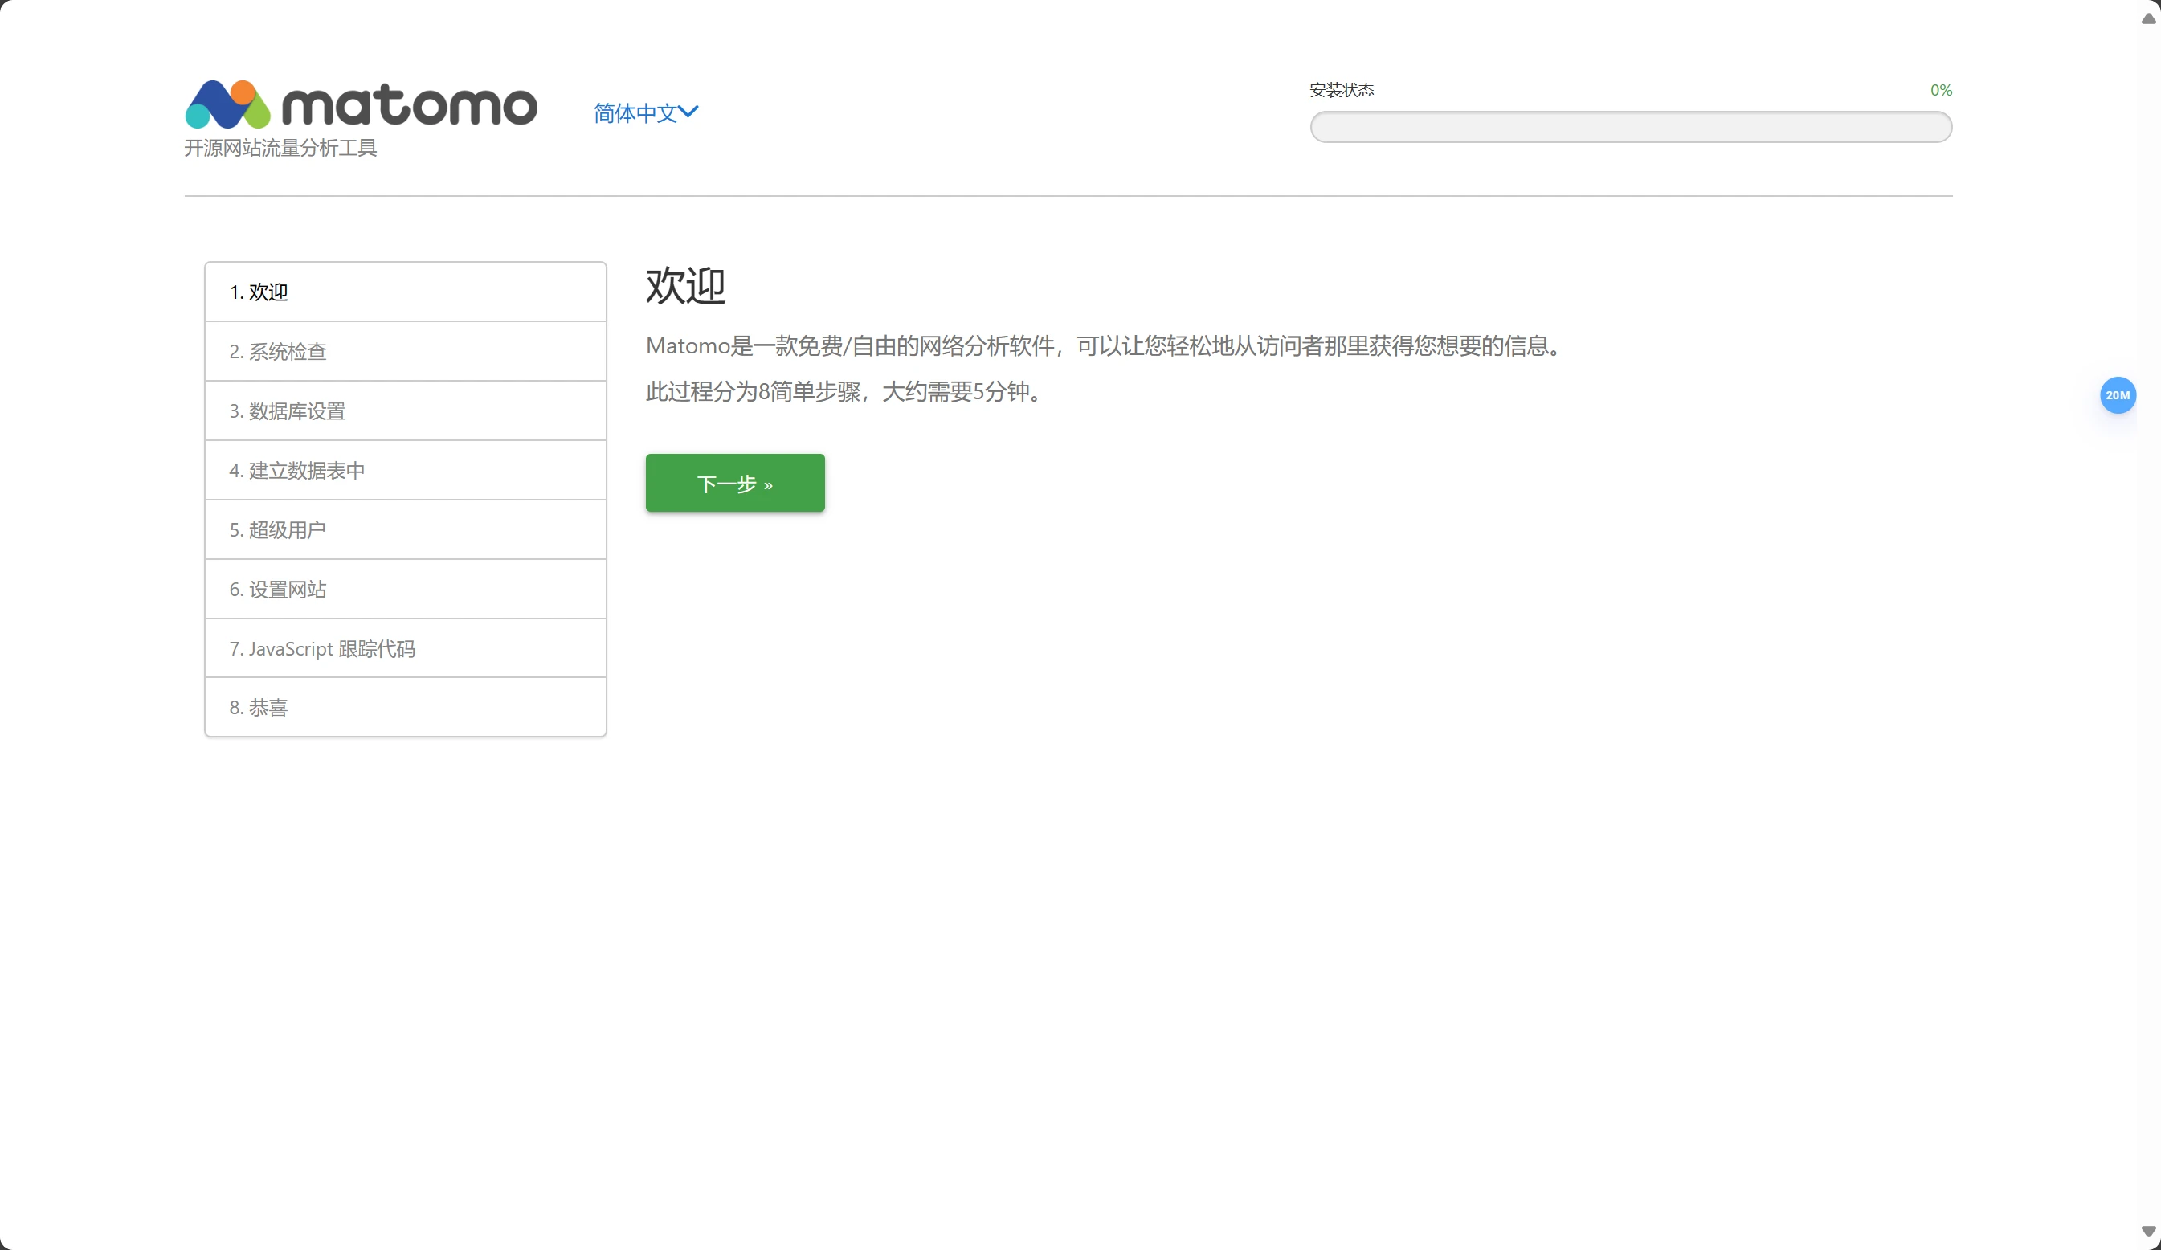Click the 欢迎 page heading
The width and height of the screenshot is (2161, 1250).
[685, 286]
